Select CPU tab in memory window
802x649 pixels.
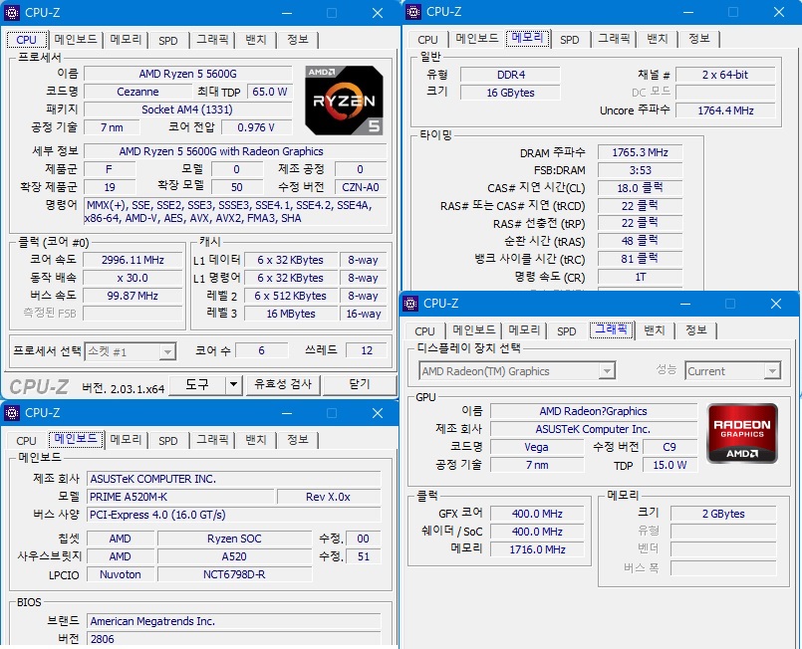point(427,40)
